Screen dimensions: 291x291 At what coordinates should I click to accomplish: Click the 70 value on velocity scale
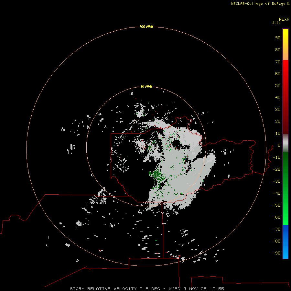click(278, 62)
